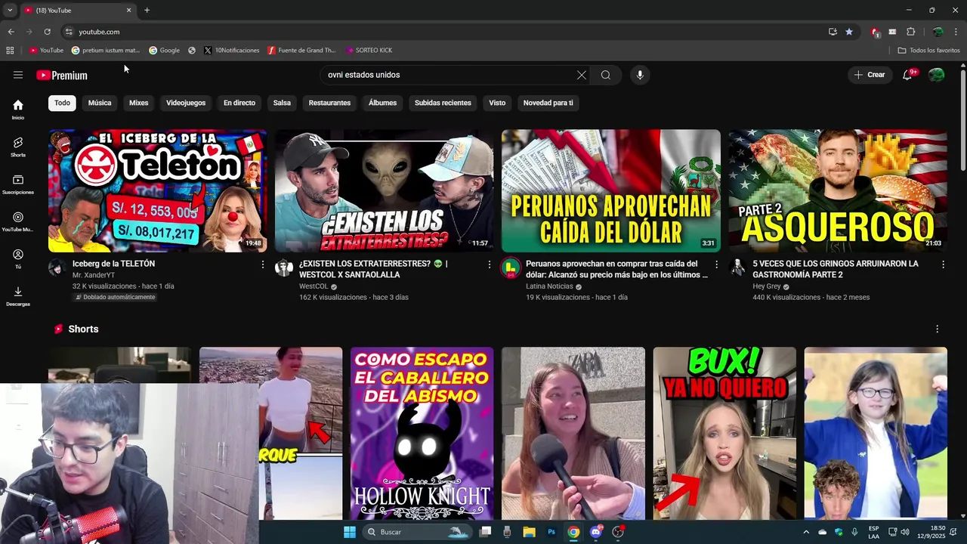The height and width of the screenshot is (544, 967).
Task: Open Descargas in the sidebar
Action: (x=18, y=296)
